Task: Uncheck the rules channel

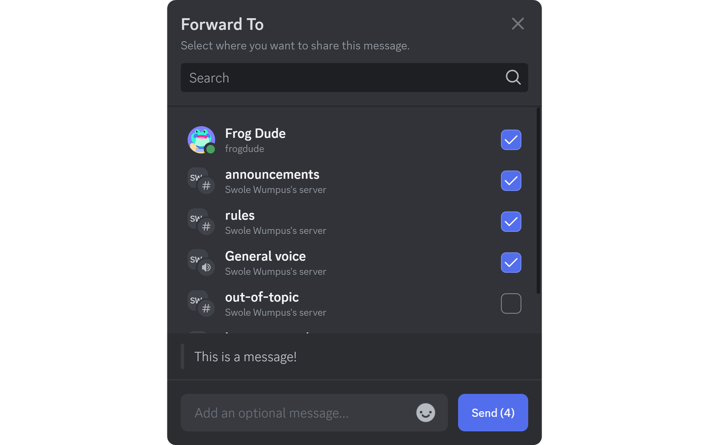Action: coord(511,222)
